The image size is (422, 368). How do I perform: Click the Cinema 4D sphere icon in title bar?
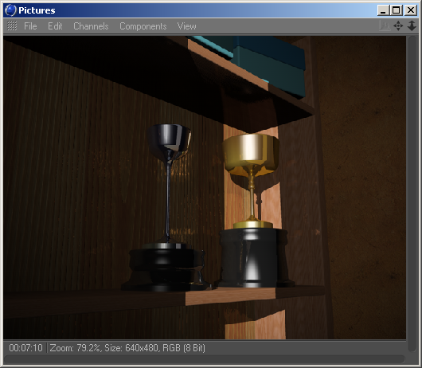pyautogui.click(x=11, y=10)
